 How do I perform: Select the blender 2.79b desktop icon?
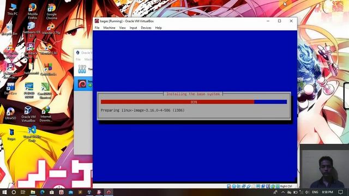click(x=51, y=29)
